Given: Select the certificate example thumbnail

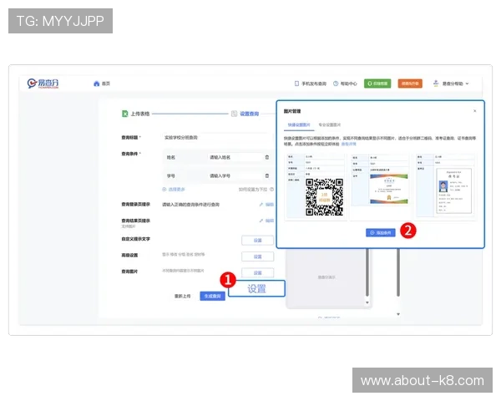Looking at the screenshot, I should click(x=380, y=186).
